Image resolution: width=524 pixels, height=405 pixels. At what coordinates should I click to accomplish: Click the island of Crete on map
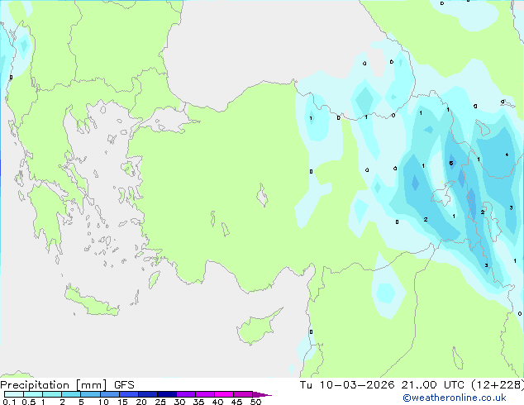point(91,301)
